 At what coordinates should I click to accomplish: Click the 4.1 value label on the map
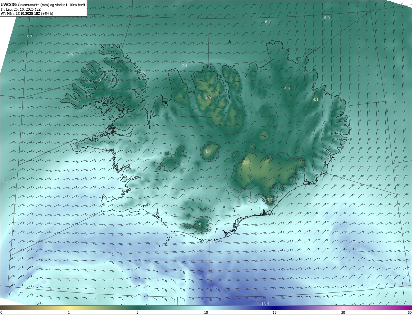click(x=316, y=100)
